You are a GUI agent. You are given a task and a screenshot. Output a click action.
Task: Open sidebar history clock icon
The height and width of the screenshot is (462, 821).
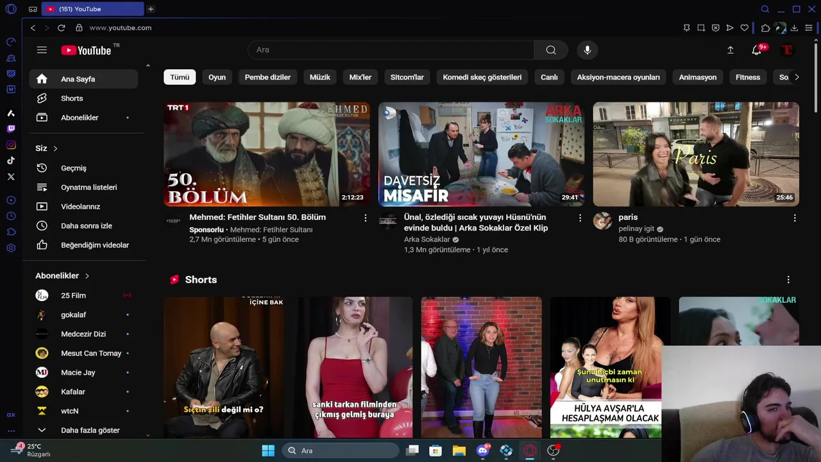11,216
